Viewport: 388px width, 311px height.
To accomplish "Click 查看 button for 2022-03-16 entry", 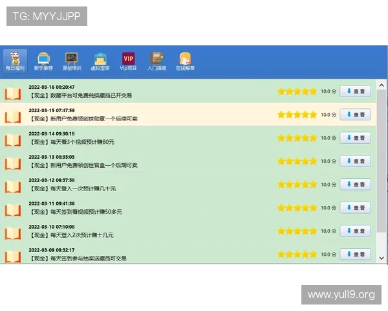I will [x=355, y=91].
